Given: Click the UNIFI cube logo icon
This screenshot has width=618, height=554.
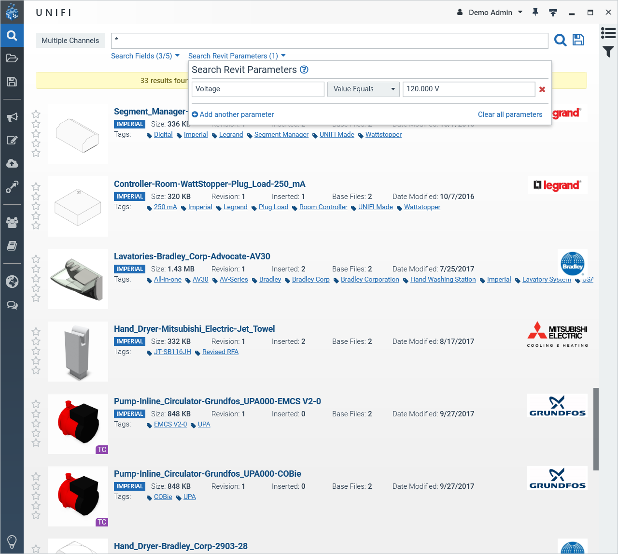Looking at the screenshot, I should 12,12.
